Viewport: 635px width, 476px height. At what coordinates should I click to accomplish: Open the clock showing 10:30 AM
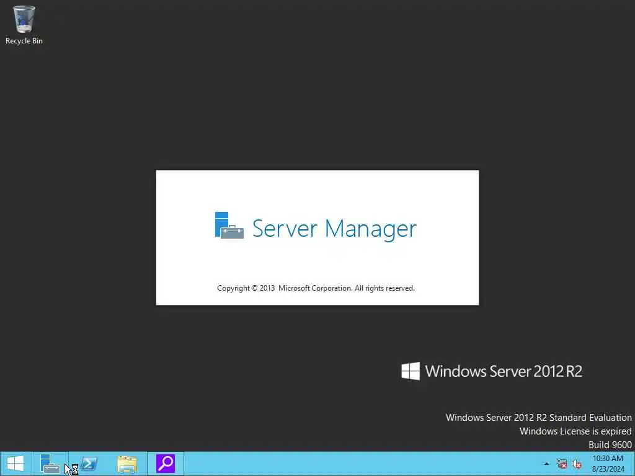608,464
